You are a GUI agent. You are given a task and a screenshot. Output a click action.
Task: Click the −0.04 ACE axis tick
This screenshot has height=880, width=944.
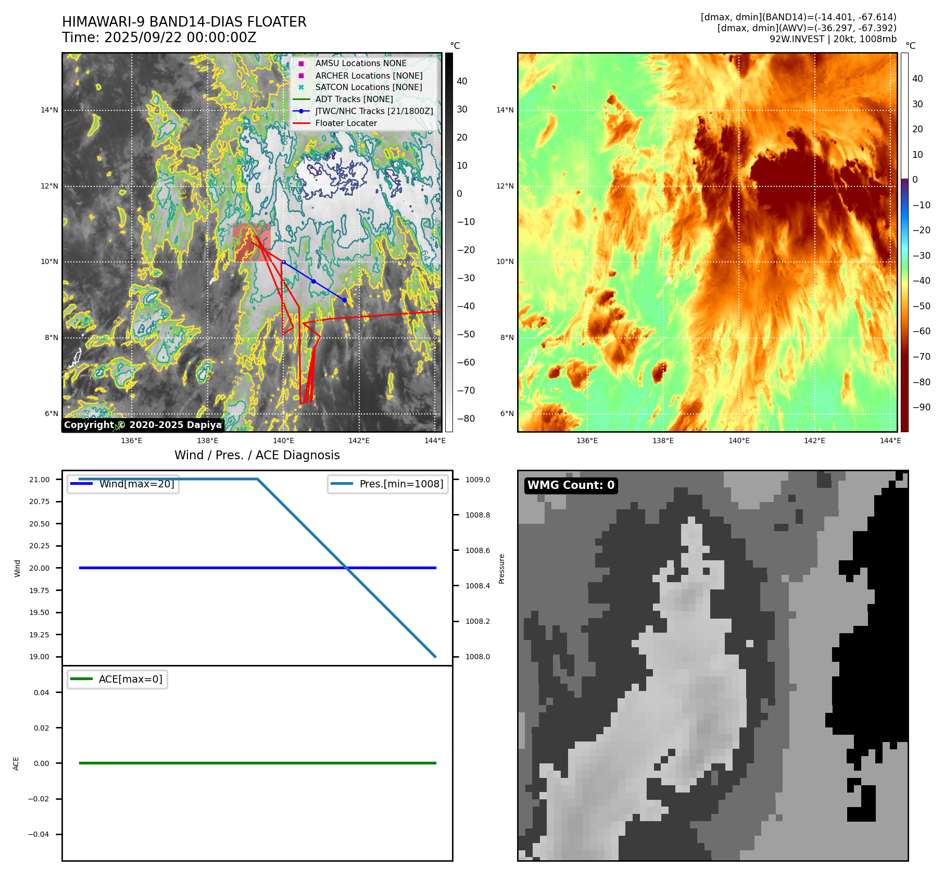coord(39,834)
